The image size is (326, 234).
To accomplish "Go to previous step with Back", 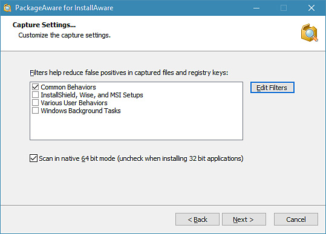I will click(x=197, y=219).
